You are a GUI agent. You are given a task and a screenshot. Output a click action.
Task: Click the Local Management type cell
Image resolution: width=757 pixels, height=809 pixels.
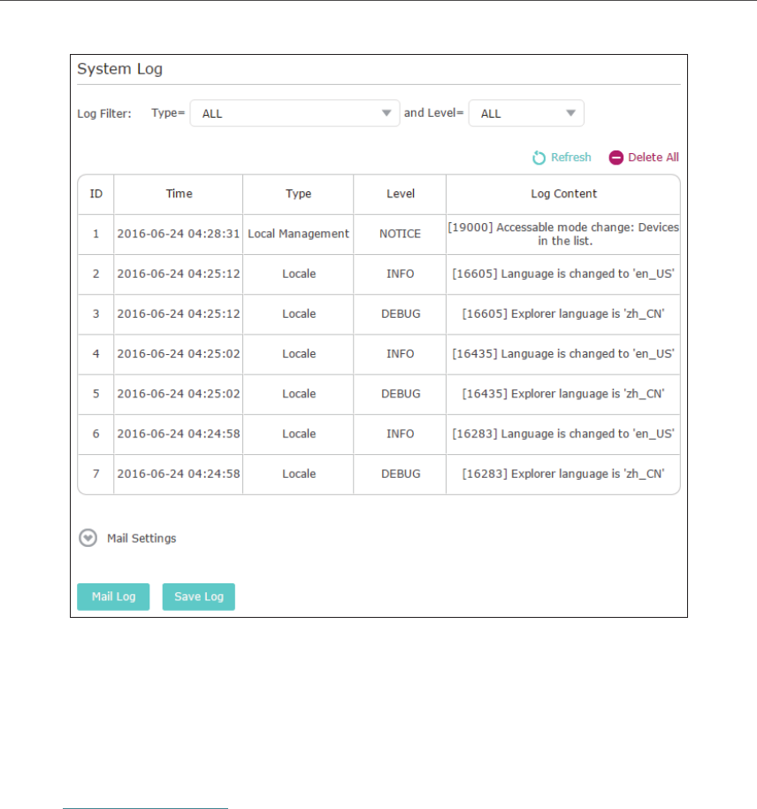pos(299,234)
